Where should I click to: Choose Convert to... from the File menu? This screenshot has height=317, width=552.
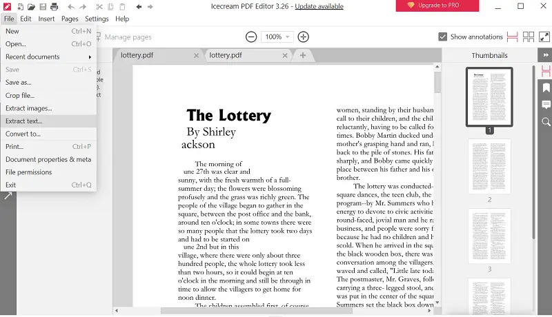tap(48, 134)
